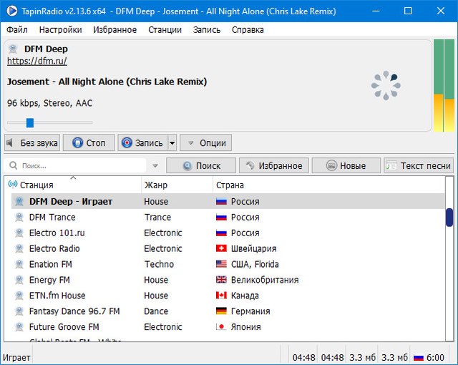
Task: Open the https://dfm.ru/ link
Action: pyautogui.click(x=37, y=62)
